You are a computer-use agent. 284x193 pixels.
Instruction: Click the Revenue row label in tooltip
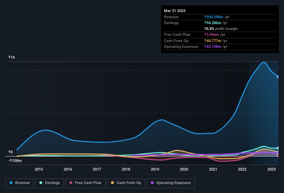click(171, 17)
